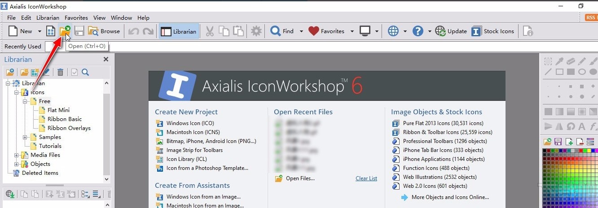This screenshot has height=208, width=598.
Task: Open the Window menu
Action: tap(121, 18)
